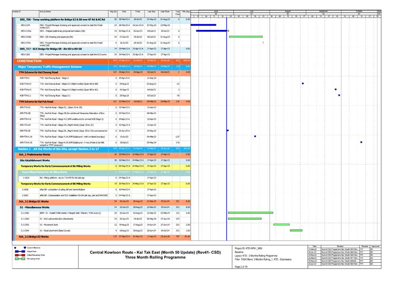Viewport: 404px width, 286px height.
Task: Select the milestone marker for KFR-TTA-2E
Action: click(228, 130)
